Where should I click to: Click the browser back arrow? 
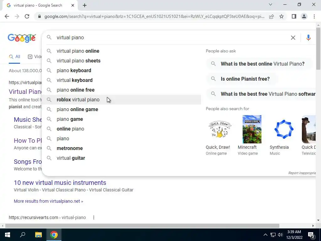(7, 16)
